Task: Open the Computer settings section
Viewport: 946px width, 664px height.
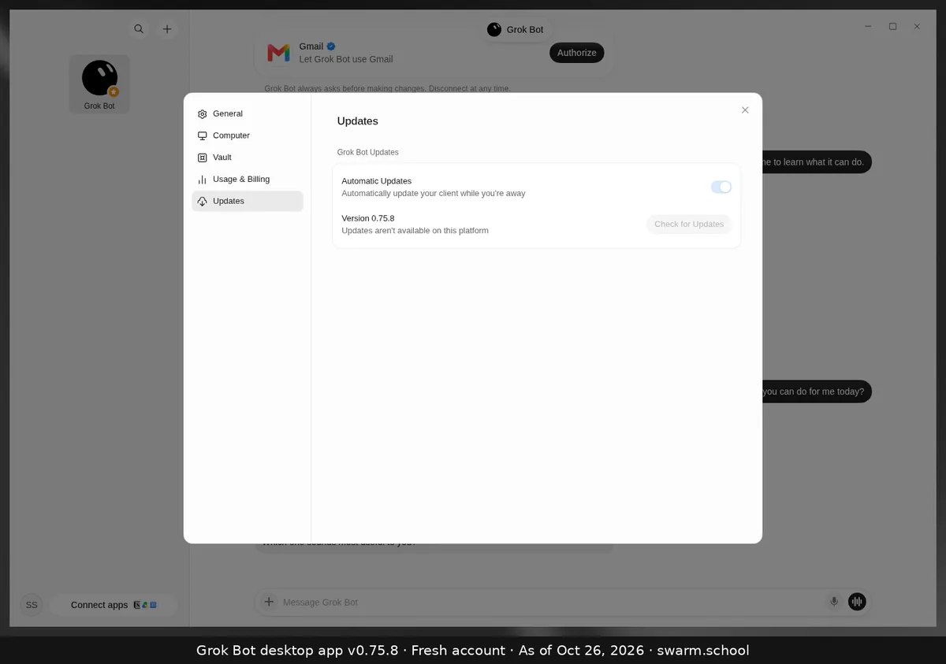Action: pyautogui.click(x=247, y=135)
